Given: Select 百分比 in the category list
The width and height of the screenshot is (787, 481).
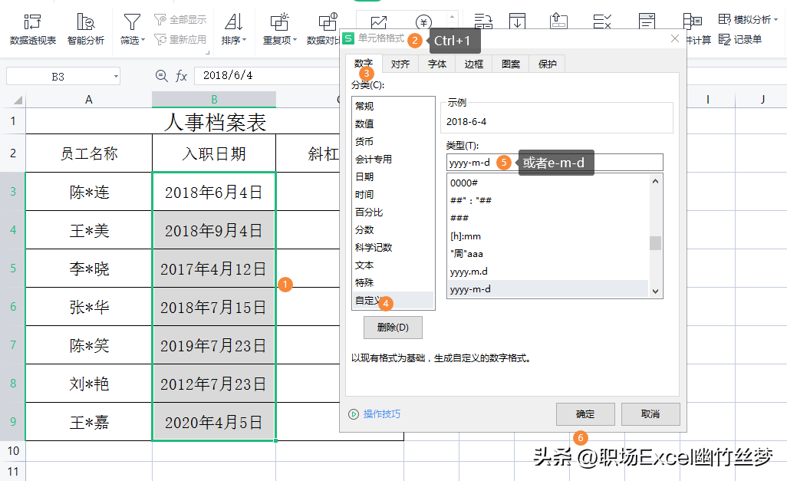Looking at the screenshot, I should coord(393,212).
